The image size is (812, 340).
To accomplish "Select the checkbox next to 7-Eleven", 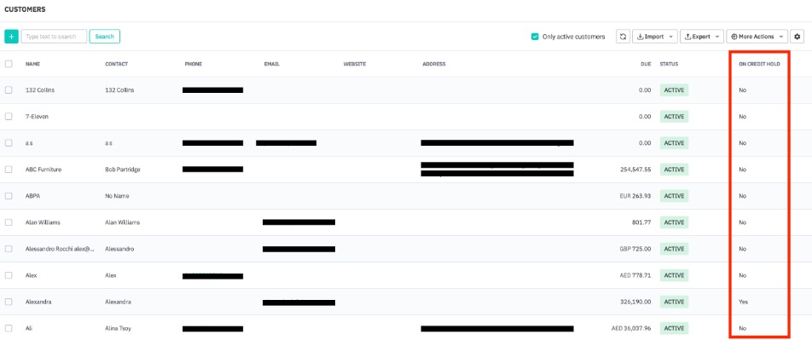I will 9,117.
